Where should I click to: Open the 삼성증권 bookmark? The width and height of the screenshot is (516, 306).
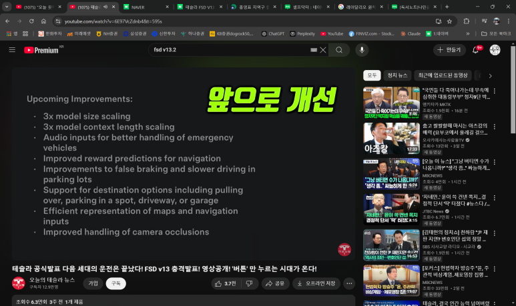tap(135, 33)
